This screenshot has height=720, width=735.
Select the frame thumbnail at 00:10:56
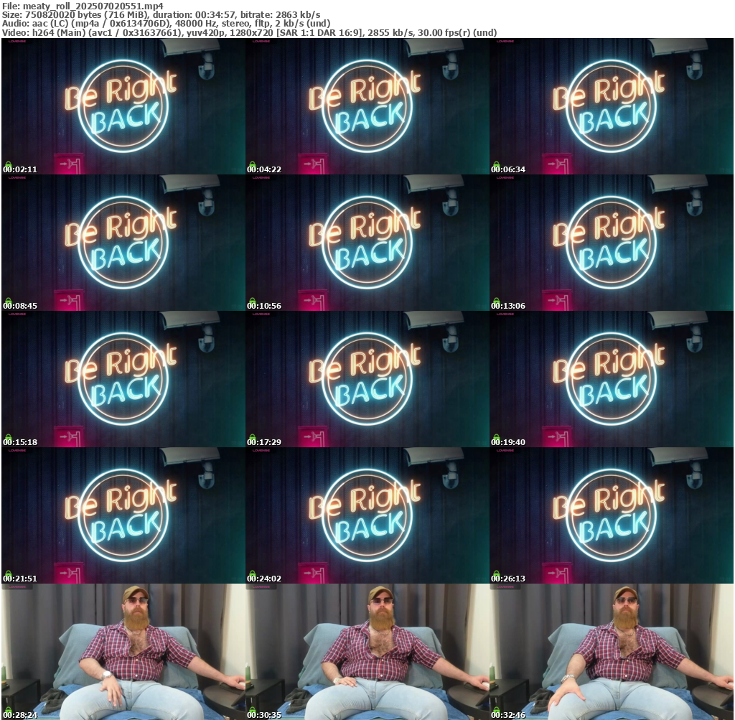point(367,243)
